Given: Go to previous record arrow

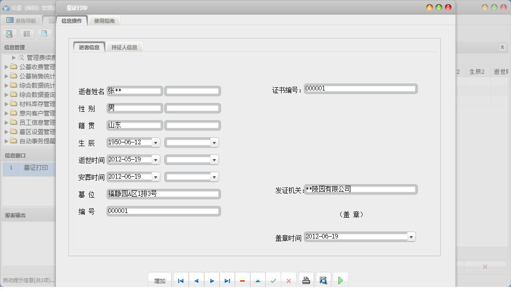Looking at the screenshot, I should [x=196, y=281].
